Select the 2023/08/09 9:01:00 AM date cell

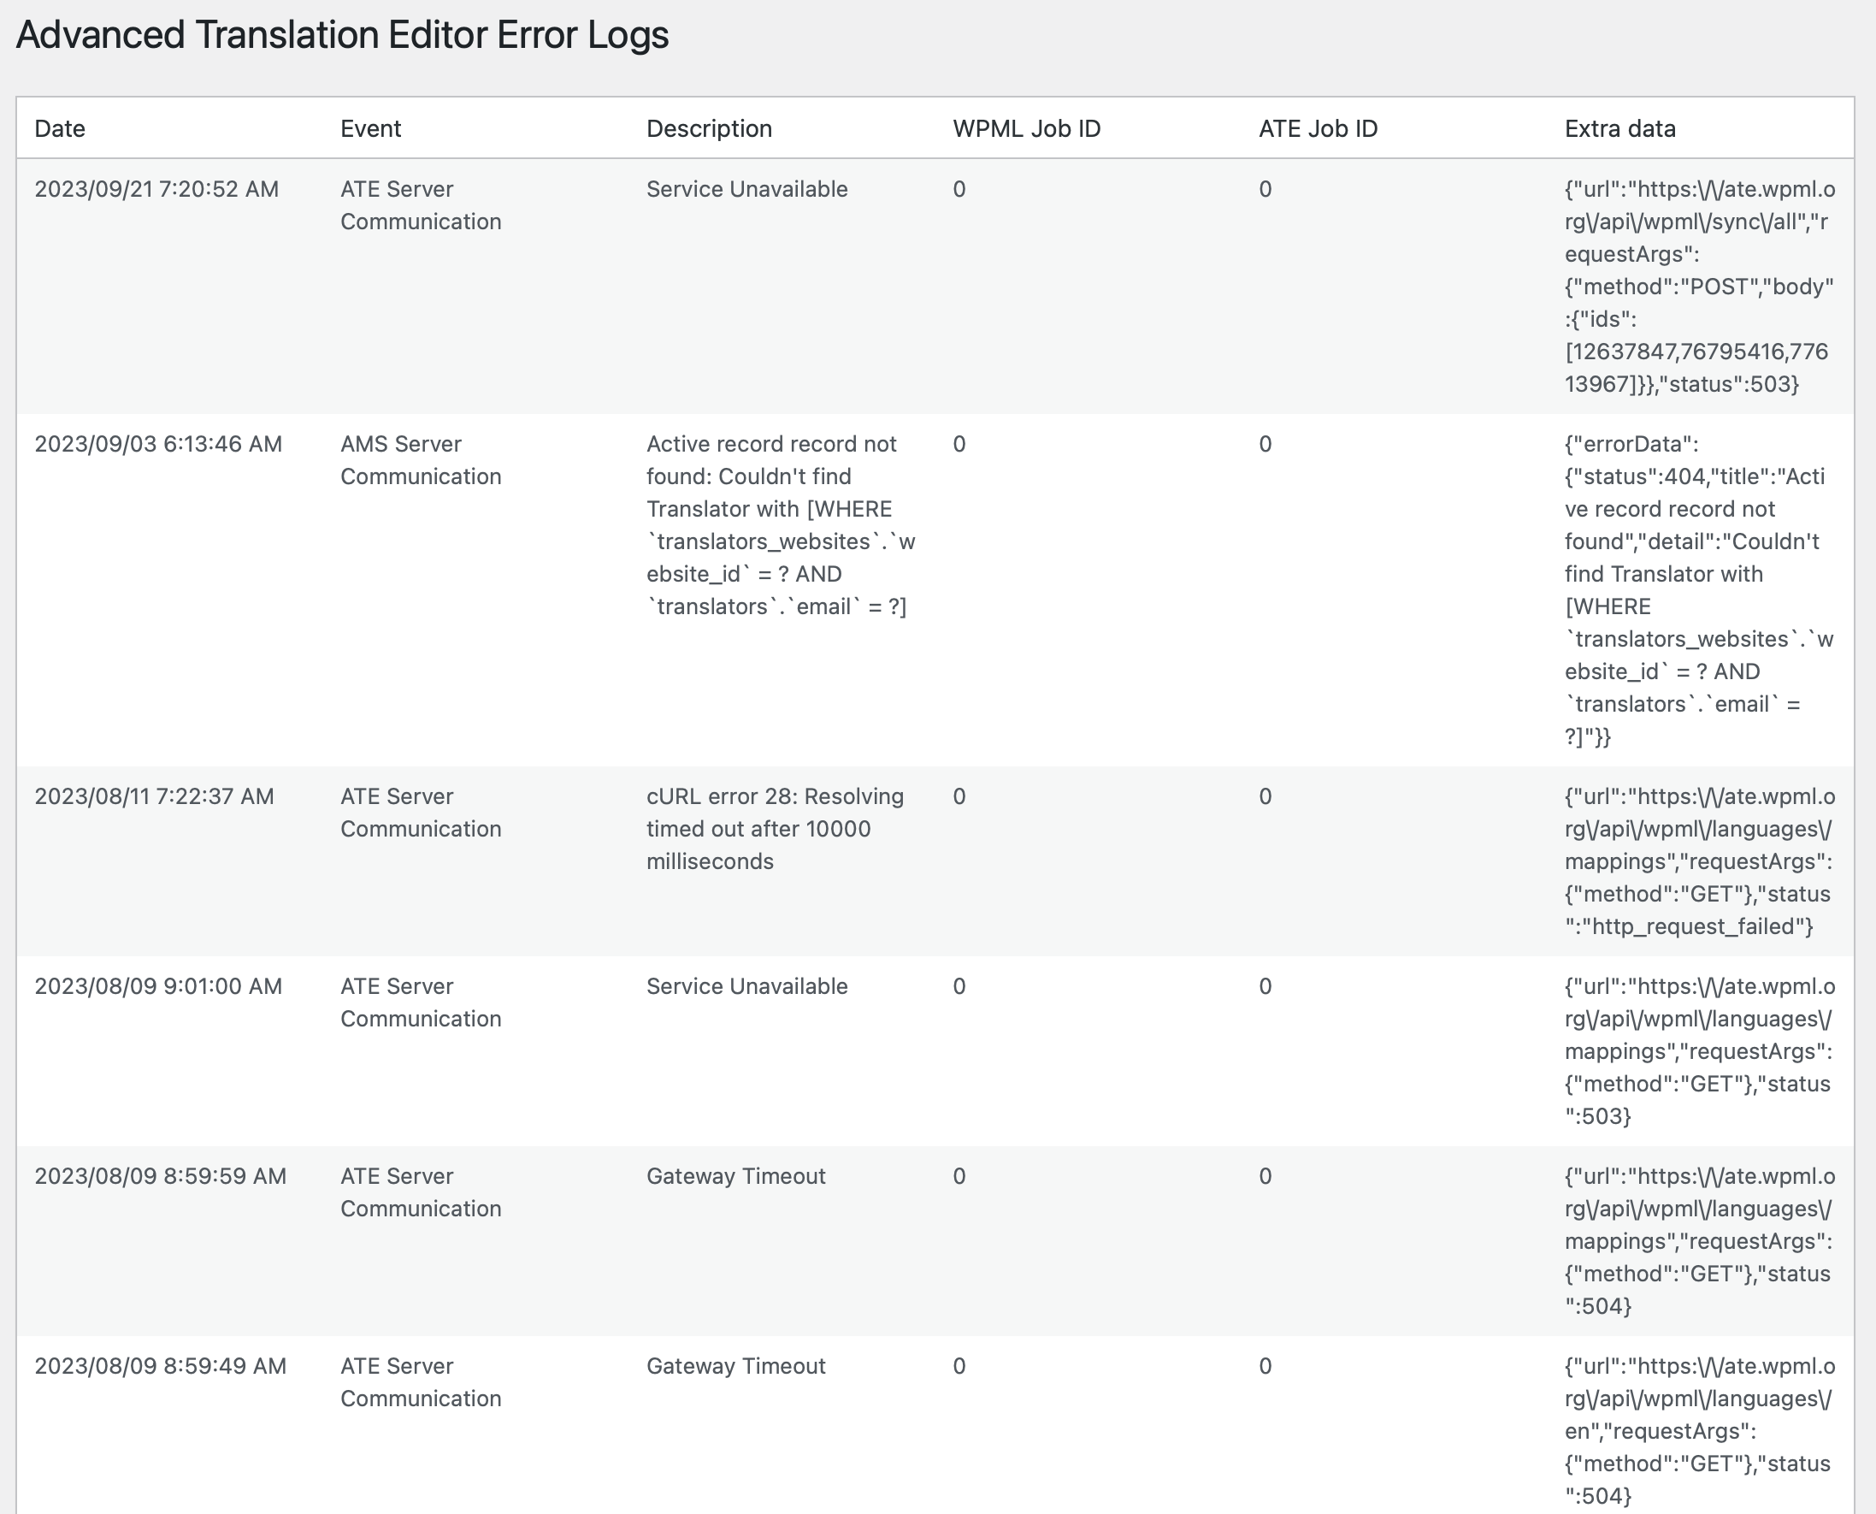[x=159, y=986]
